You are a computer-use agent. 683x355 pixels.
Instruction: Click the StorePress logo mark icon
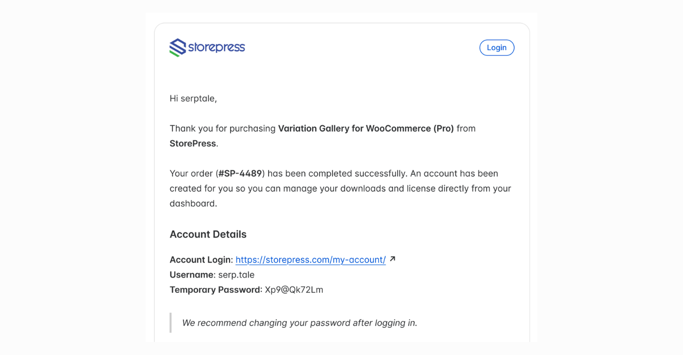point(177,47)
